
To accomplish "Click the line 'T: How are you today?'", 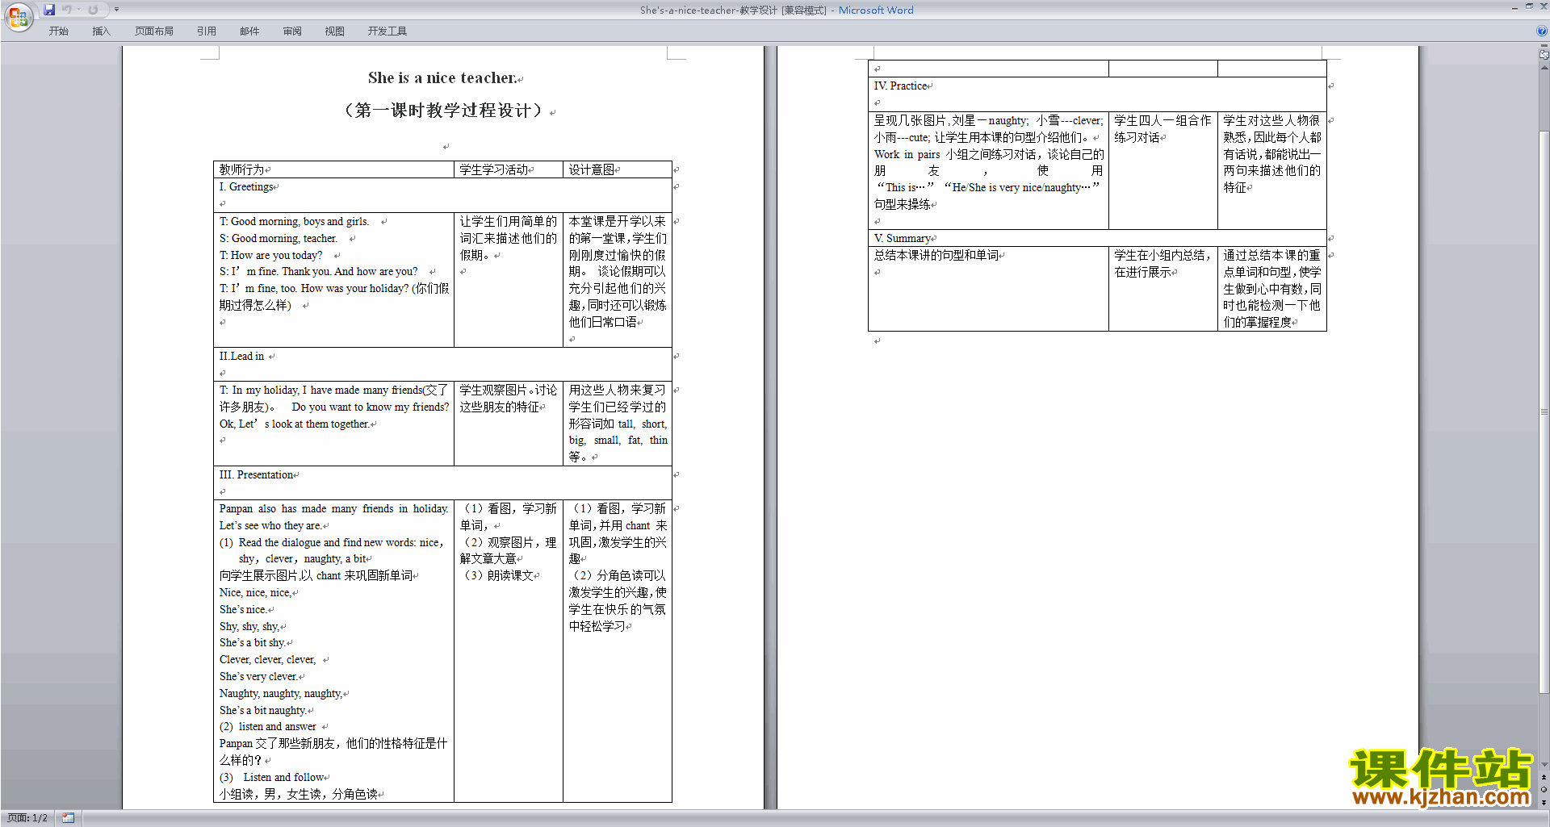I will (271, 256).
